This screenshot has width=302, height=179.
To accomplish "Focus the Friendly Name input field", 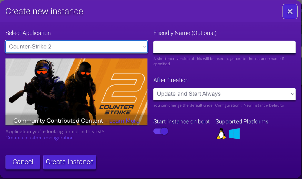I will pos(224,47).
